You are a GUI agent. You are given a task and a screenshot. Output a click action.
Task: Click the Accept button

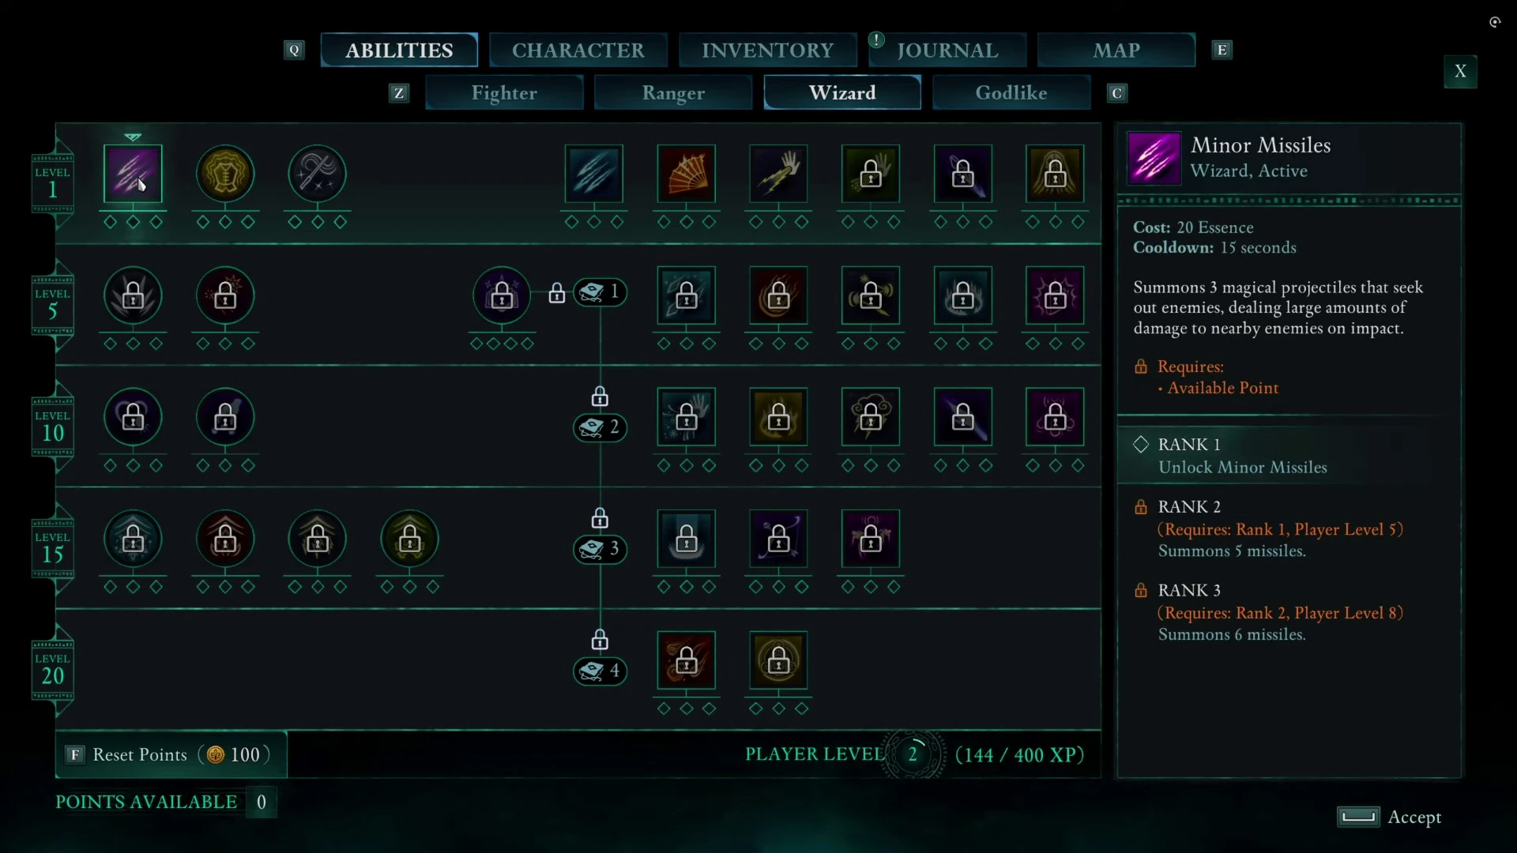[1389, 817]
